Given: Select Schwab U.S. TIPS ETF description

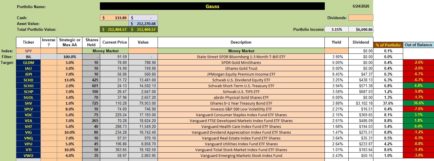Looking at the screenshot, I should [241, 92].
